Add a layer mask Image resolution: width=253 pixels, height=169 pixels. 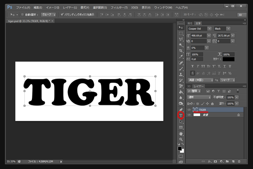[215, 161]
